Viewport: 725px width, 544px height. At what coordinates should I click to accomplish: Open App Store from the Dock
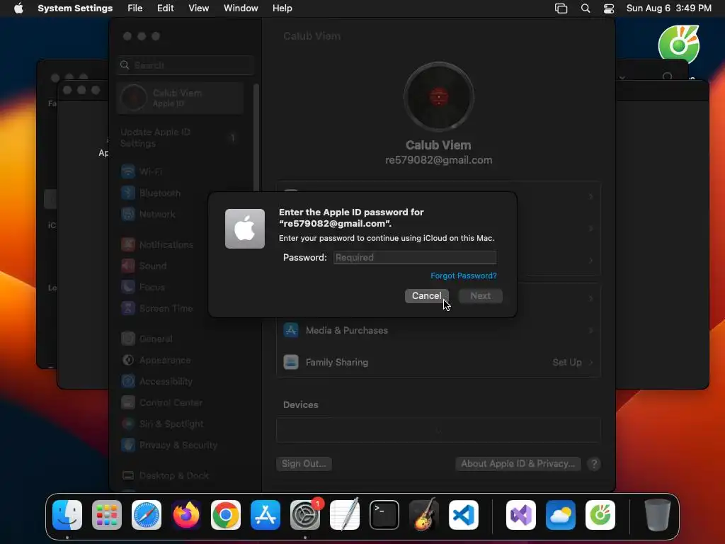click(x=266, y=515)
